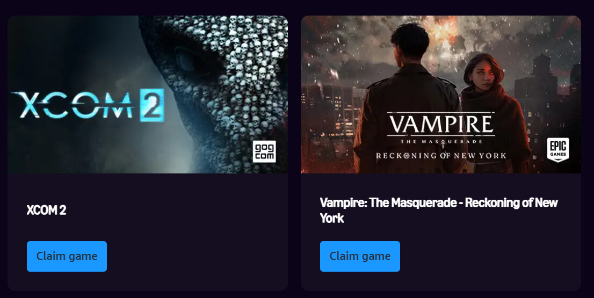Click 'Reckoning of New York' subtitle on cover
The height and width of the screenshot is (298, 594).
[x=441, y=156]
